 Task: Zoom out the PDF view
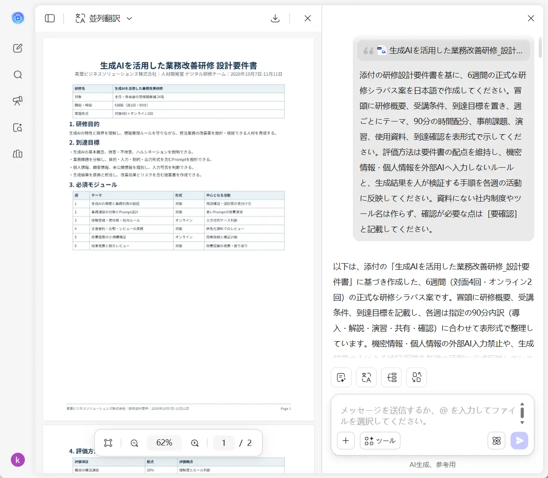click(x=134, y=443)
